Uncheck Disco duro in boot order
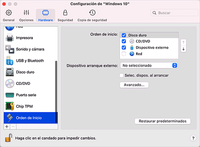Image resolution: width=200 pixels, height=147 pixels. click(124, 35)
